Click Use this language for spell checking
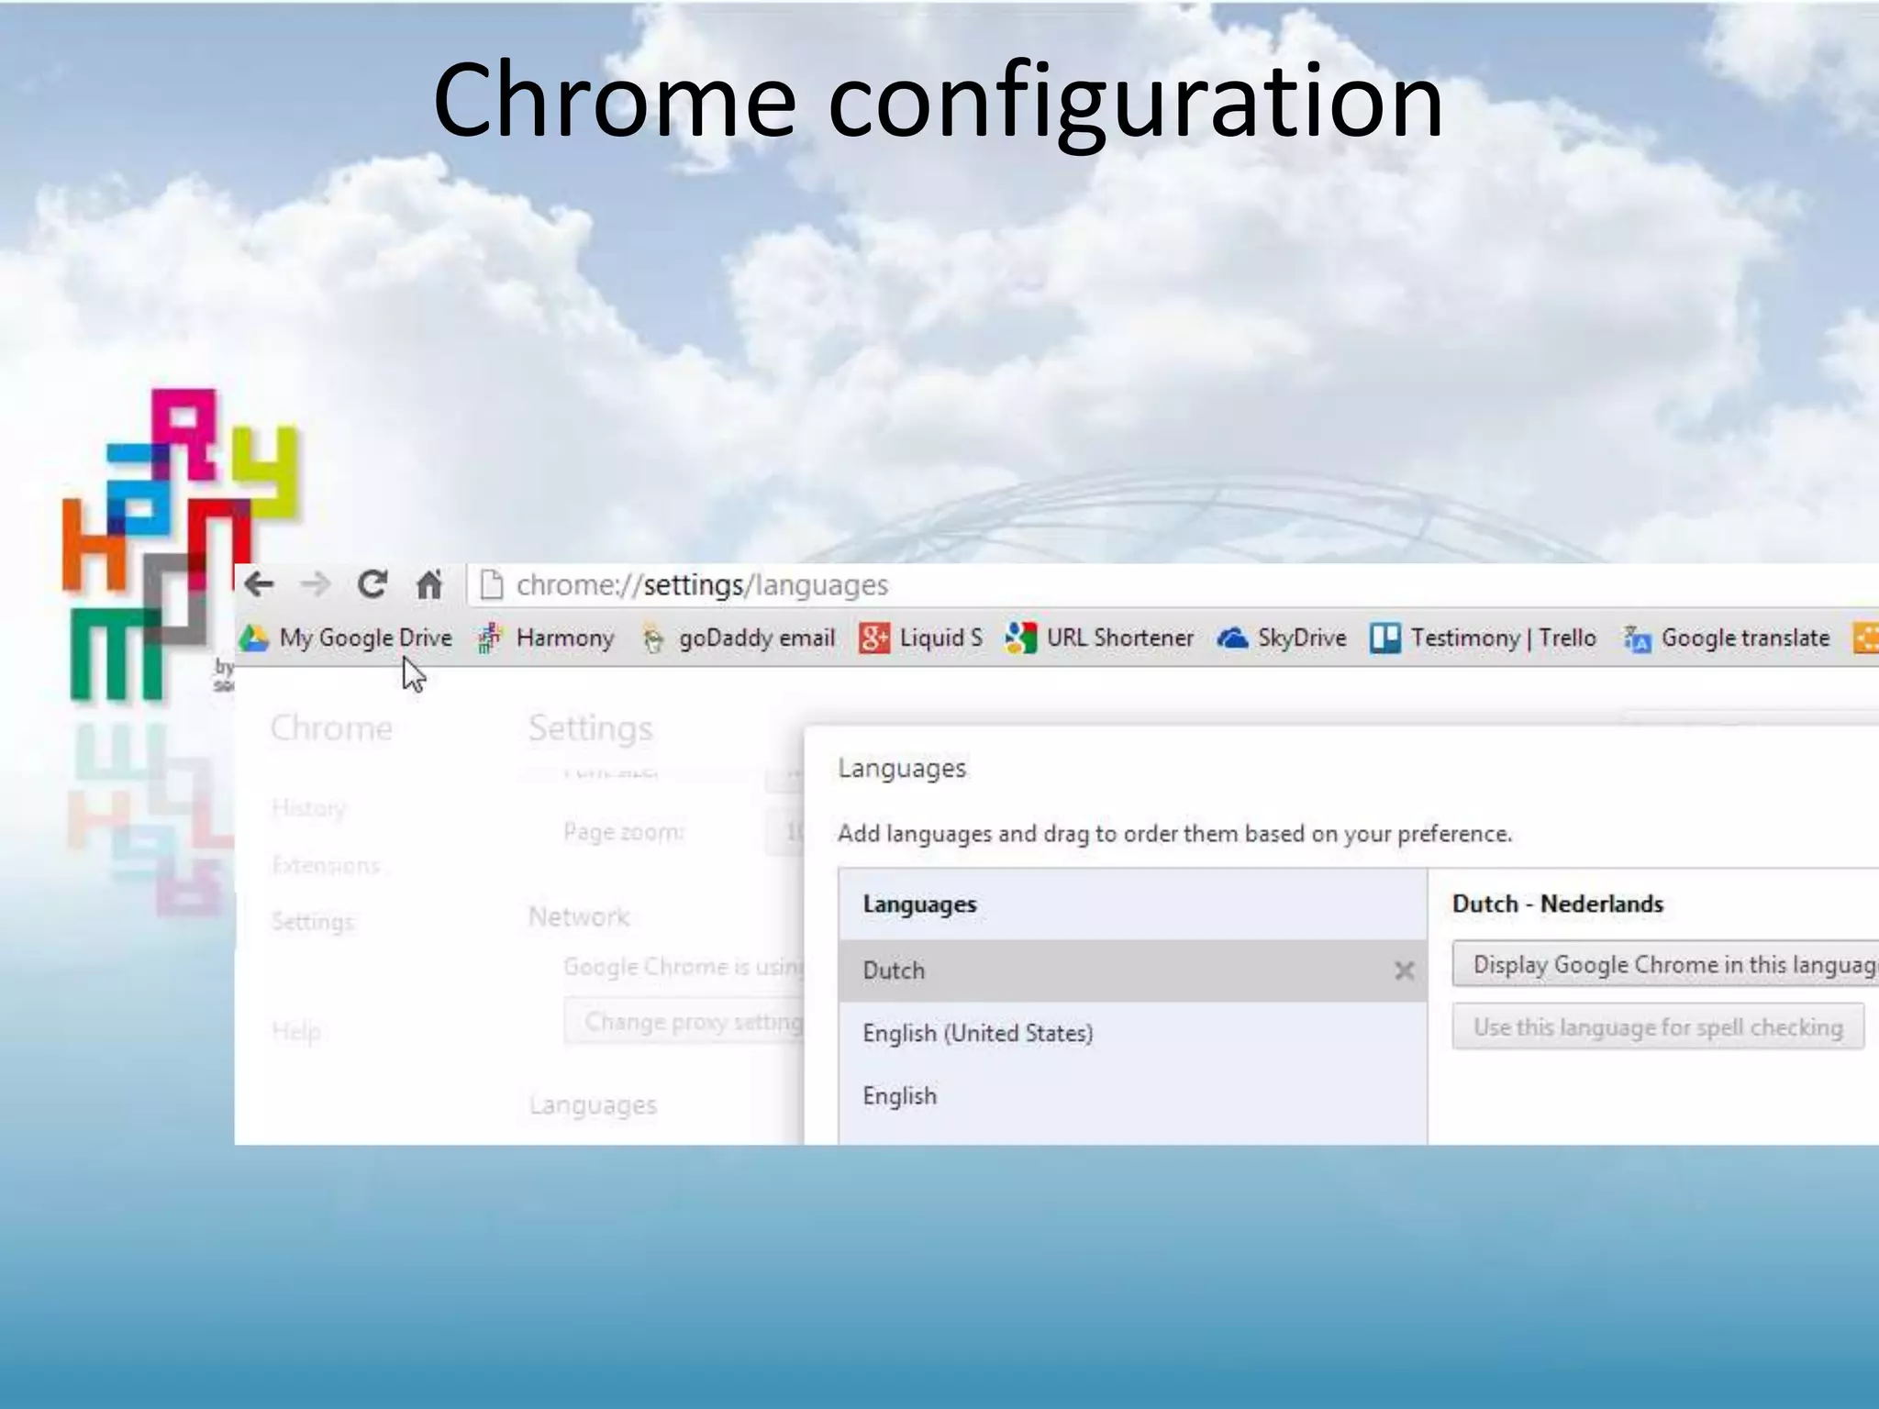This screenshot has width=1879, height=1409. (x=1658, y=1026)
